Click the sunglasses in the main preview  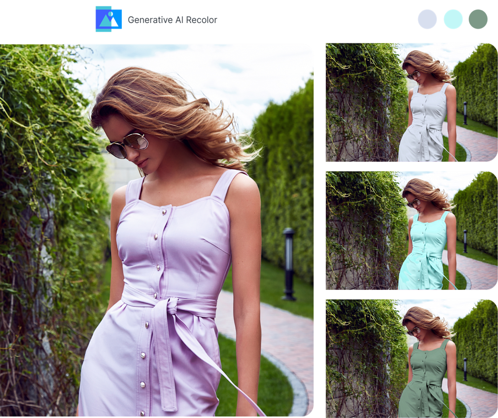click(x=128, y=145)
